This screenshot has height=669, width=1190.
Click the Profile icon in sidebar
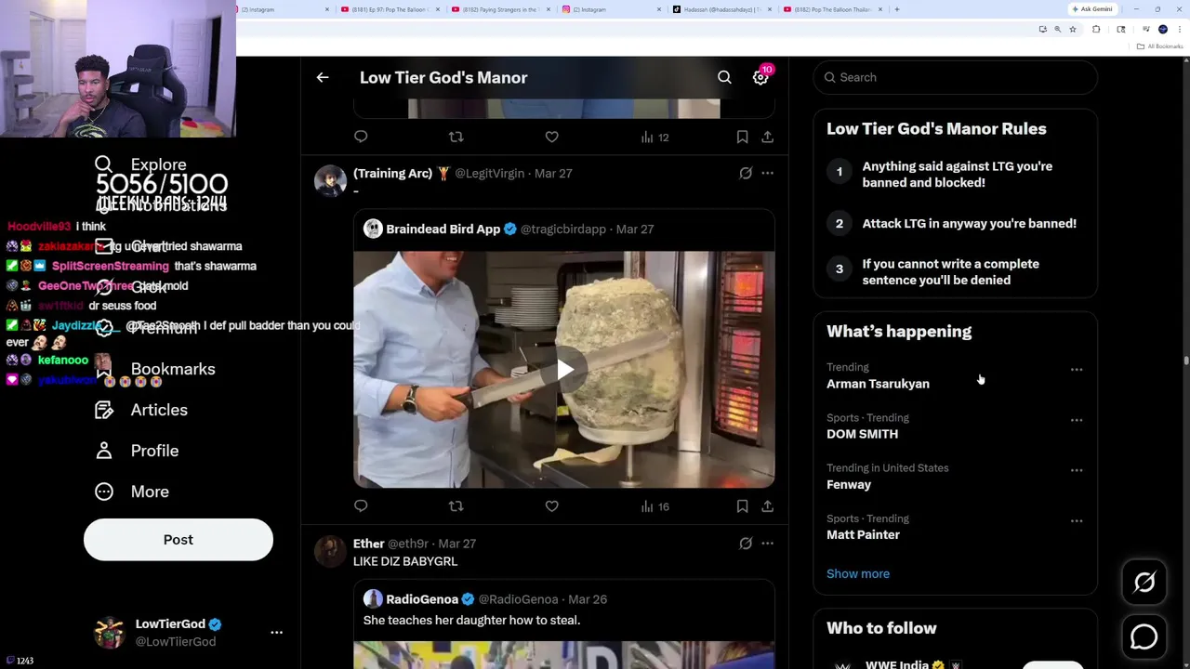click(104, 451)
